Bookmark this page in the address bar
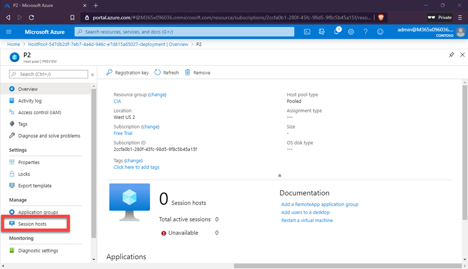Viewport: 468px width, 269px height. click(72, 17)
